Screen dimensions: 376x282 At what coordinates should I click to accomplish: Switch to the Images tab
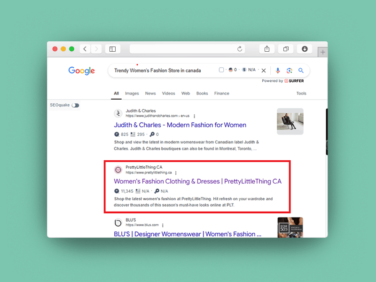[x=132, y=94]
